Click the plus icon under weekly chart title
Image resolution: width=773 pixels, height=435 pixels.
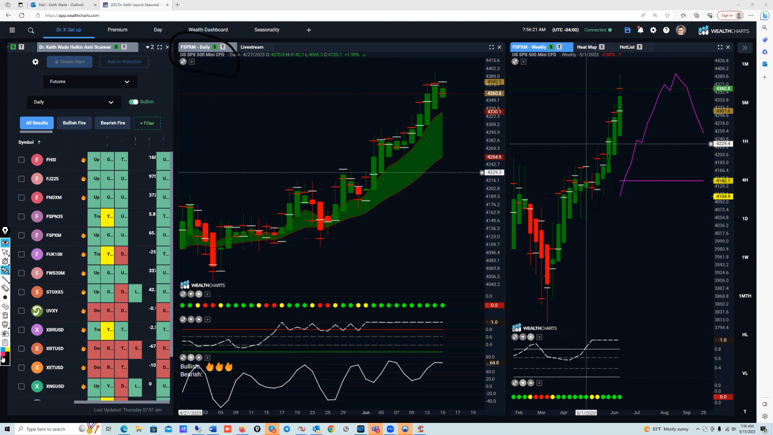(524, 62)
